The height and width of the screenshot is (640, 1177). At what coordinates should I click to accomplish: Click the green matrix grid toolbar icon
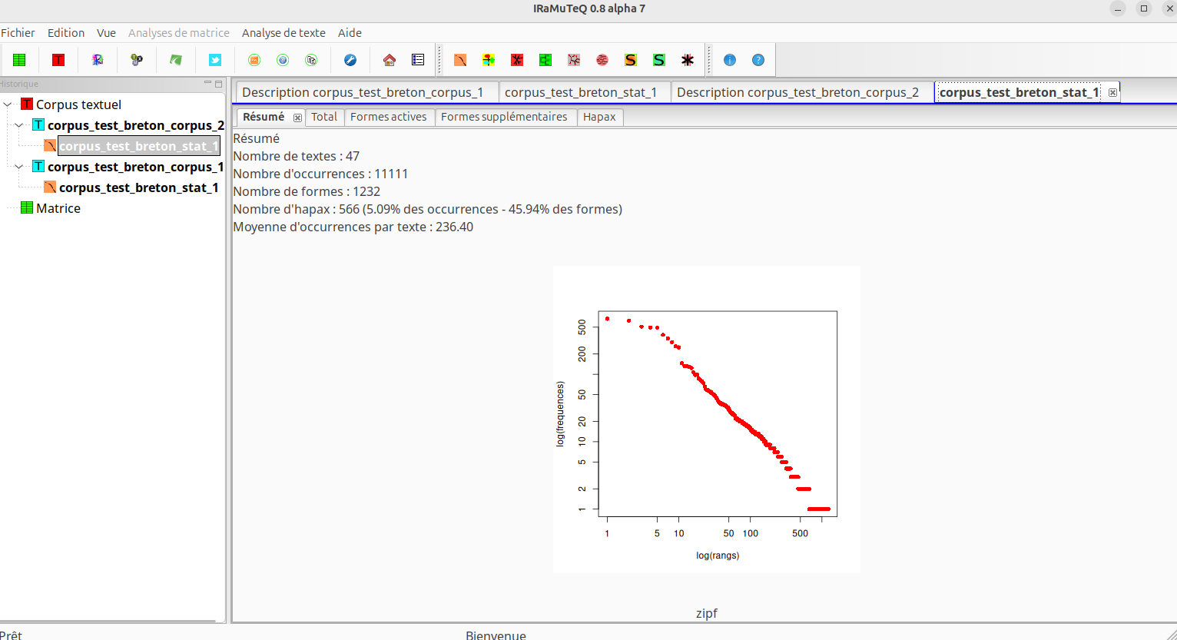tap(19, 60)
